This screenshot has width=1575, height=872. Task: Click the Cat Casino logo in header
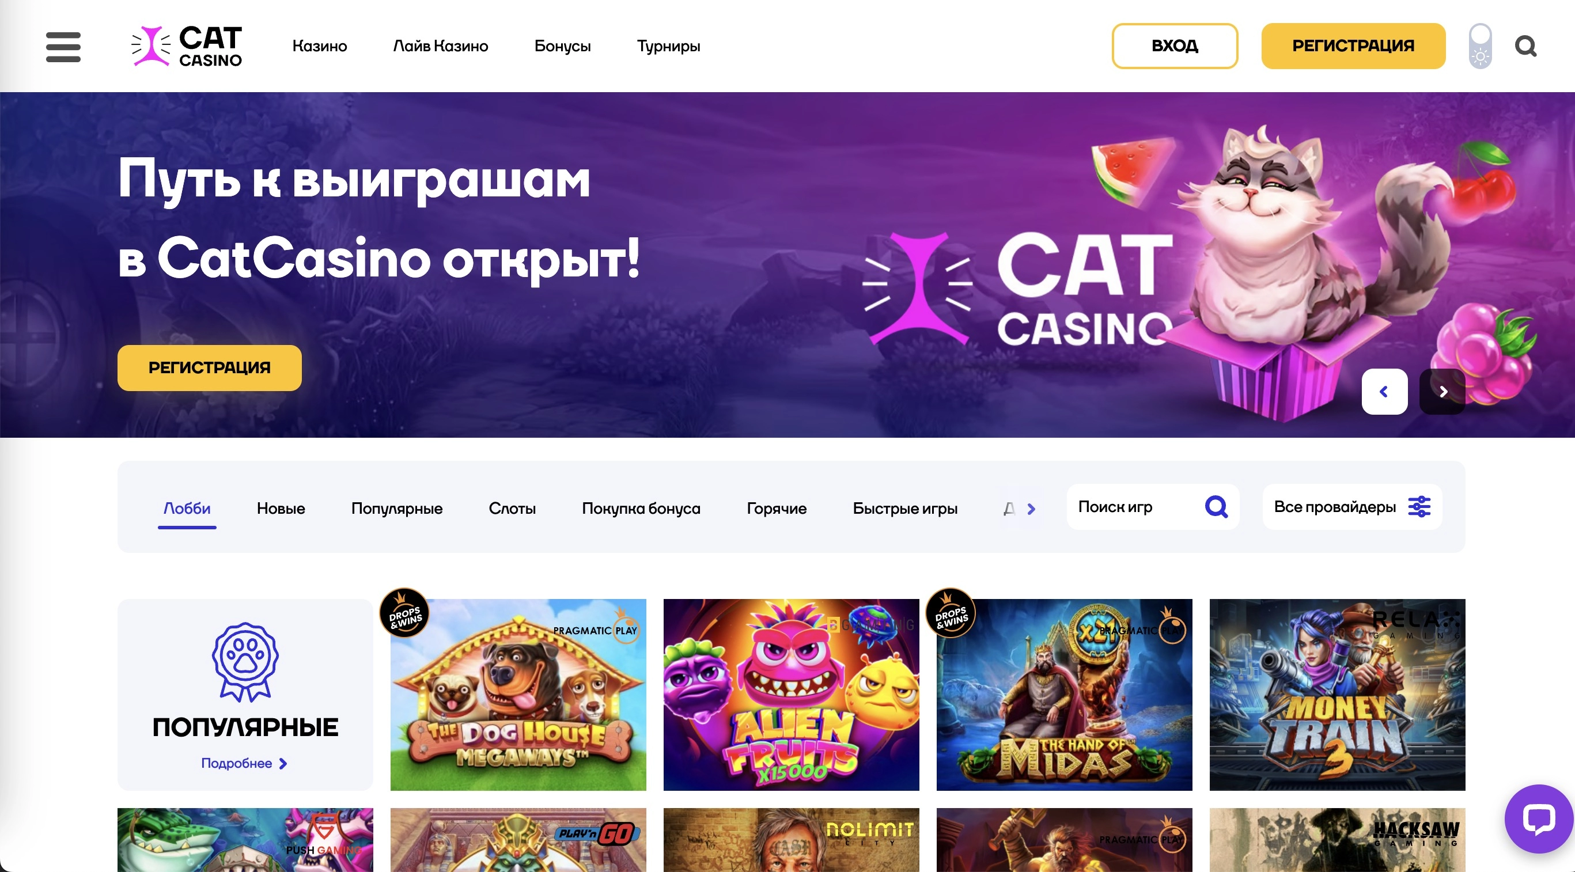click(187, 46)
